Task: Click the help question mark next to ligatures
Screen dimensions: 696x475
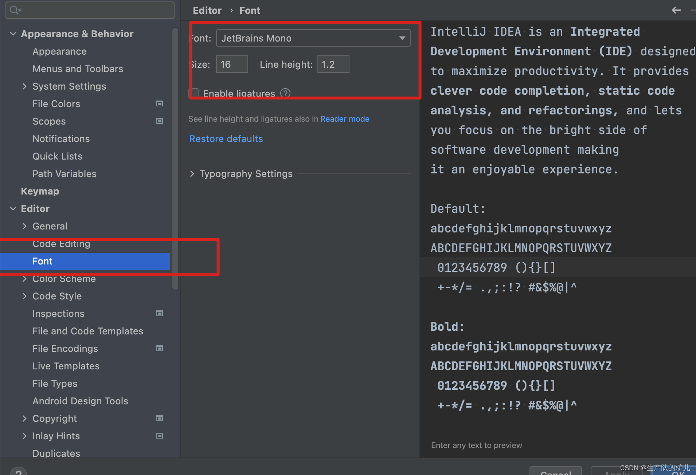Action: [x=285, y=93]
